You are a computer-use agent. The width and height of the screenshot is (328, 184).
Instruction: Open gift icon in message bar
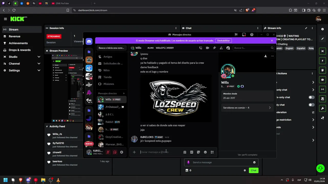point(185,152)
